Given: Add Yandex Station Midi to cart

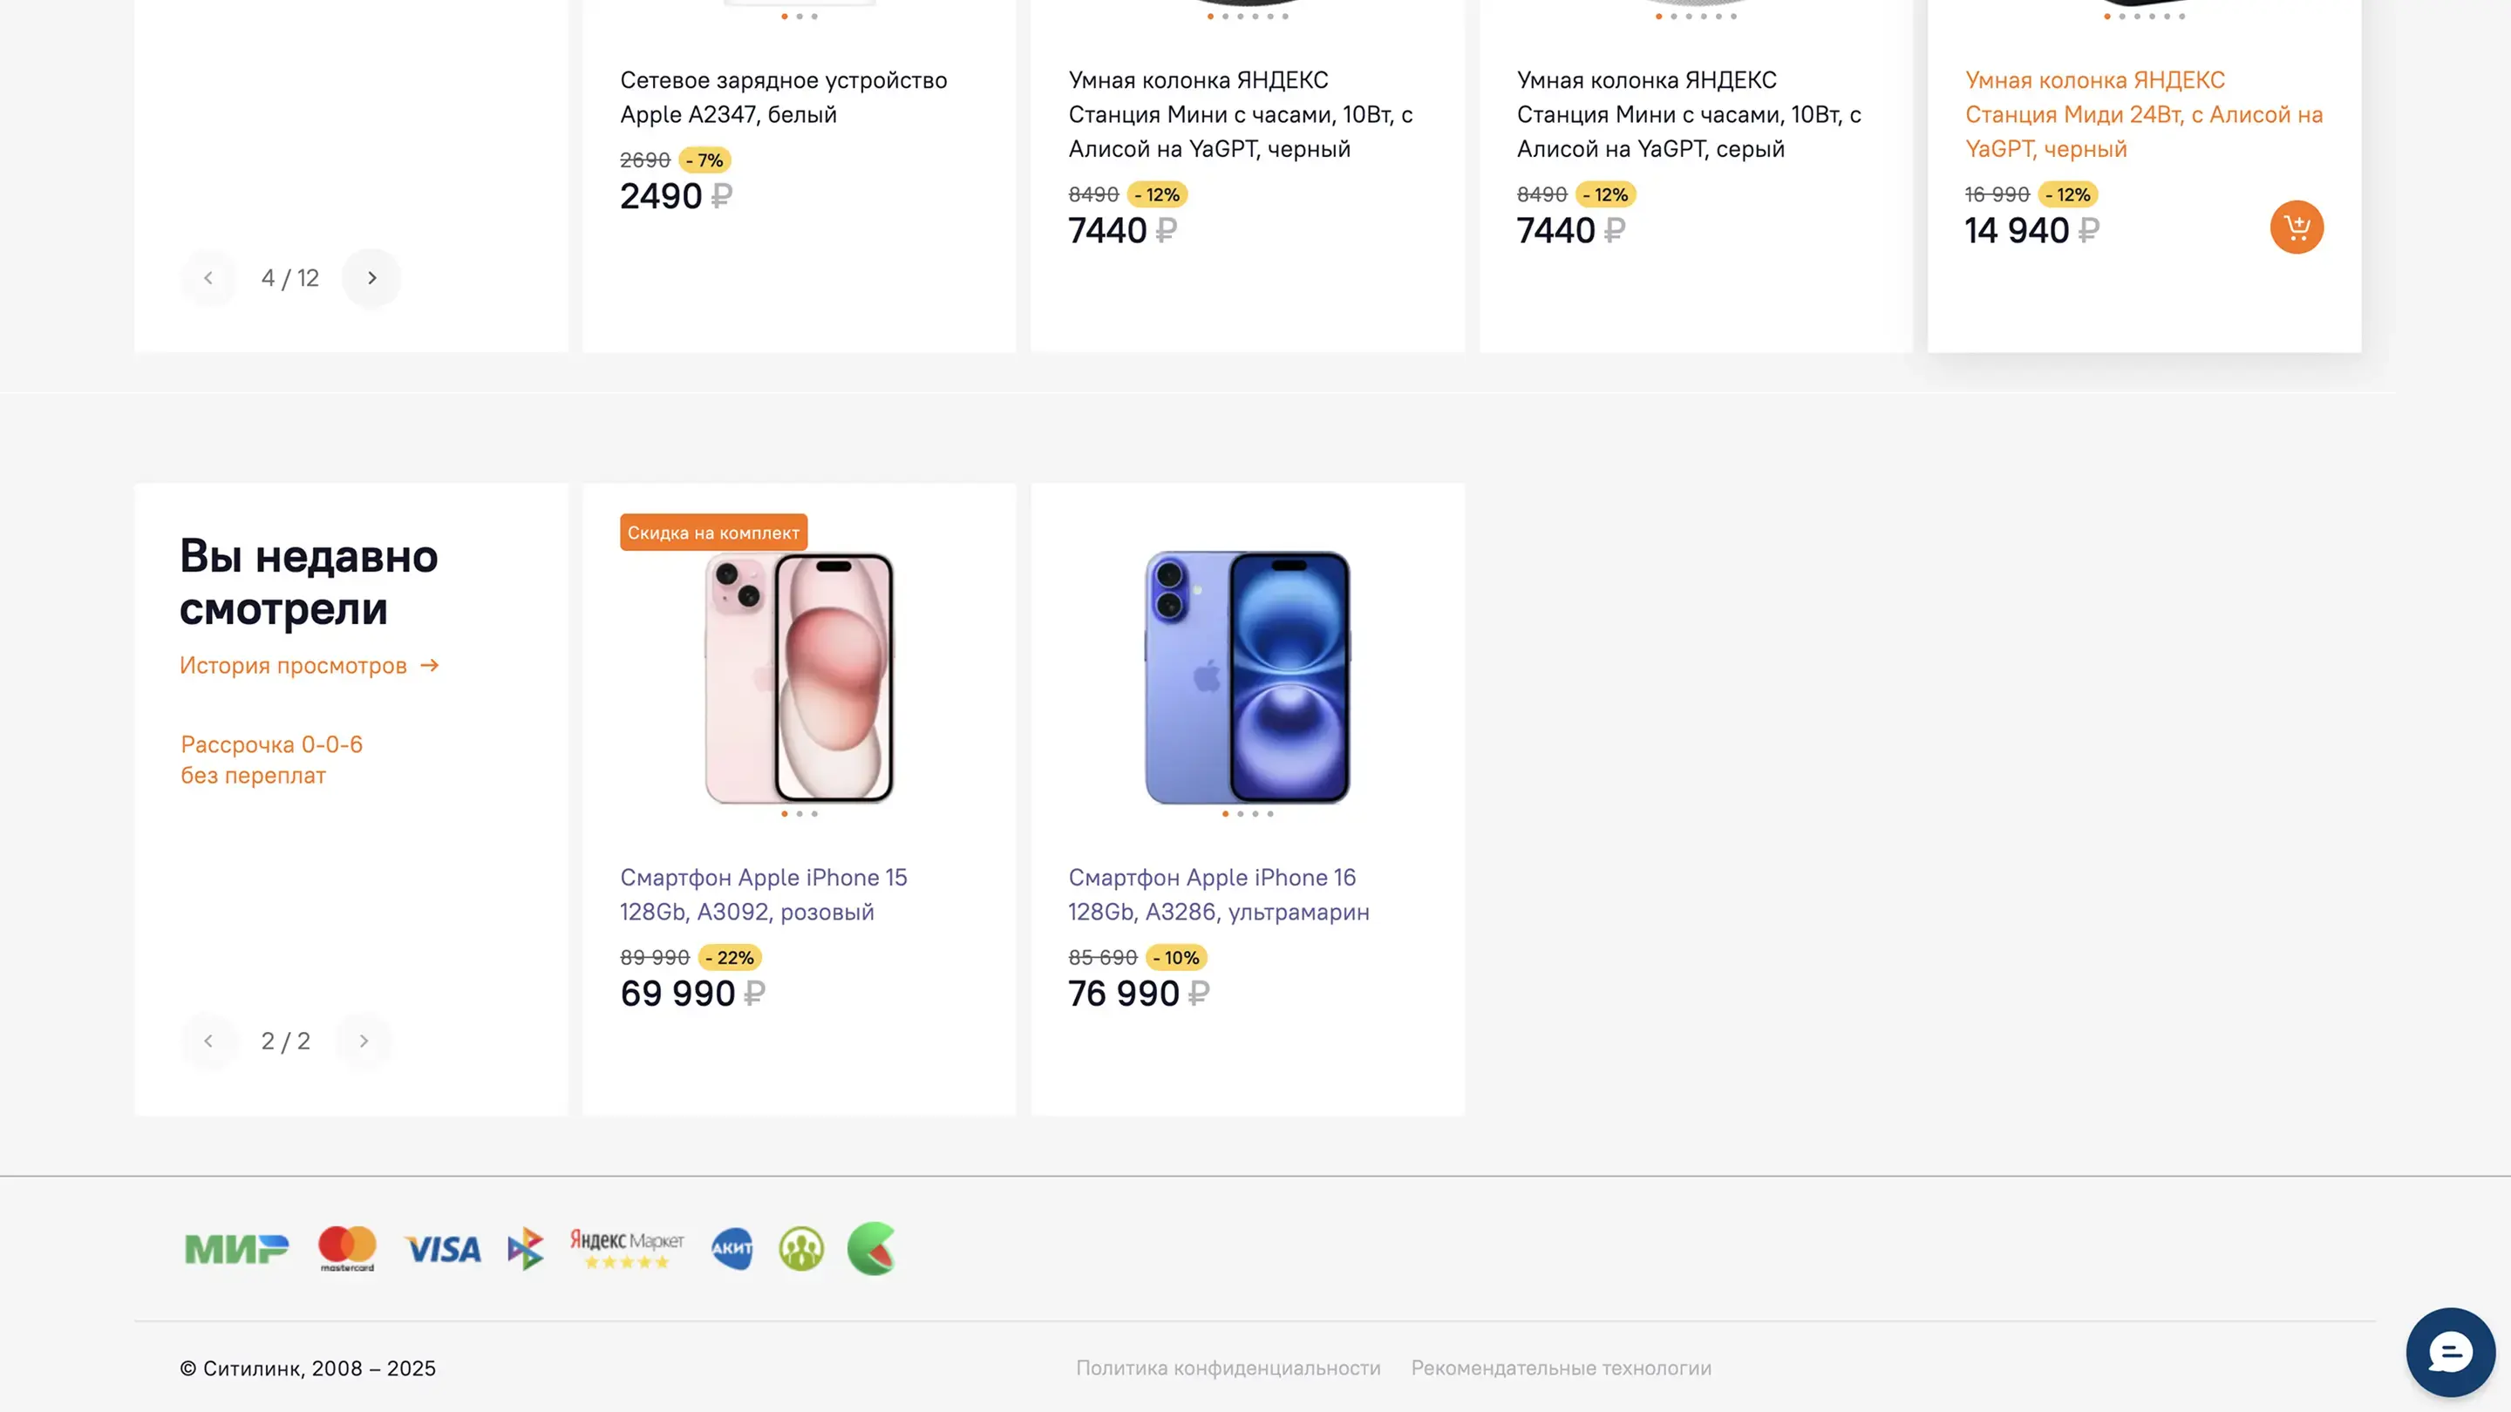Looking at the screenshot, I should [2296, 228].
